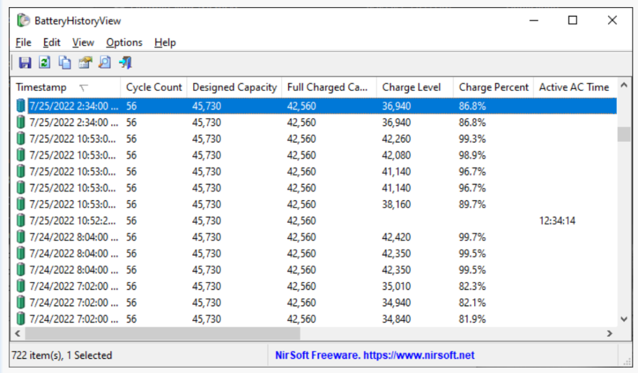Screen dimensions: 638x373
Task: Click the vertical scrollbar down arrow
Action: 624,319
